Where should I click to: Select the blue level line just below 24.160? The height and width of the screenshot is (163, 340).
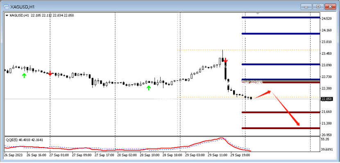tap(281, 34)
